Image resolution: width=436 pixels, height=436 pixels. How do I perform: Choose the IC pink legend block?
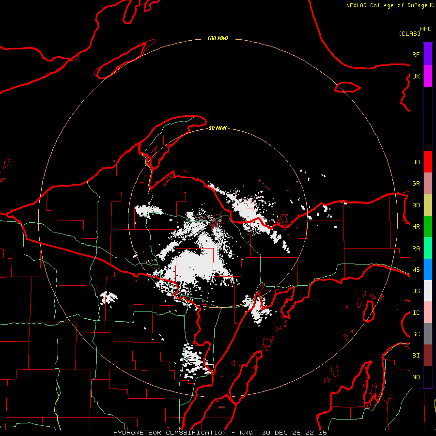tap(428, 312)
